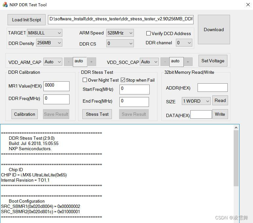Uncheck the Stop when Fail checkbox
This screenshot has width=253, height=223.
pos(123,80)
